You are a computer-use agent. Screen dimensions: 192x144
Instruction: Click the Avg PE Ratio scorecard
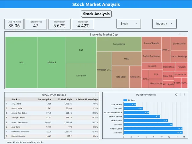(14, 24)
